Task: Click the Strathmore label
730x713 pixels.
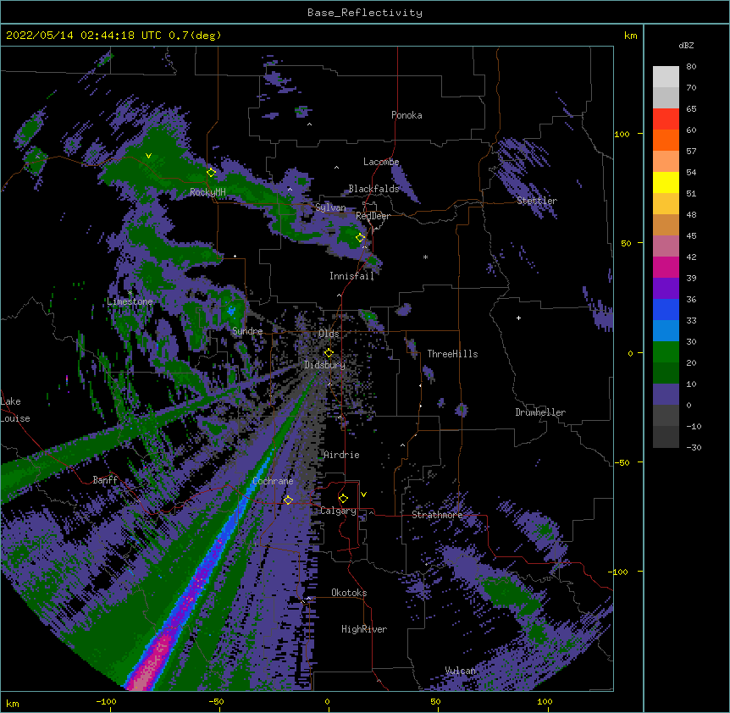Action: click(437, 515)
